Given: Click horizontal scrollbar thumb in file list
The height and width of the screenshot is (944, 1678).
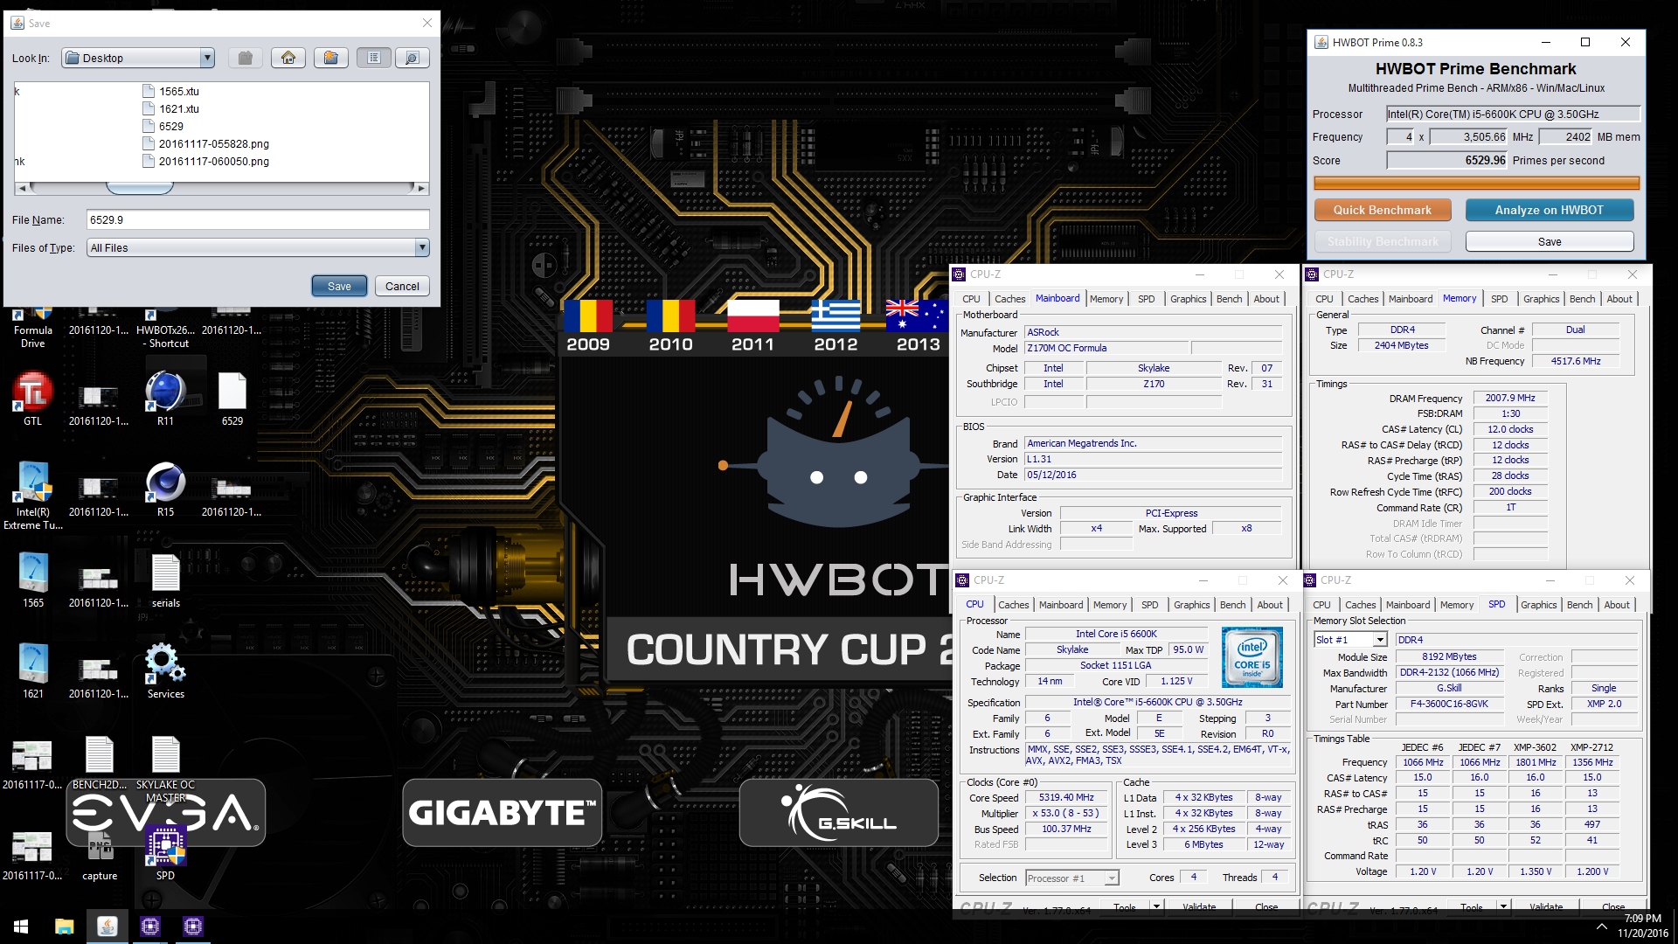Looking at the screenshot, I should tap(140, 188).
